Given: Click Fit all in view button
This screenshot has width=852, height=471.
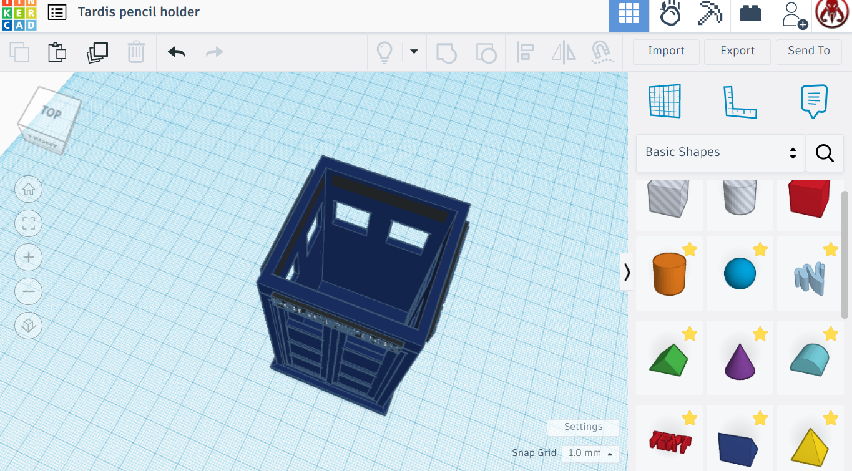Looking at the screenshot, I should pyautogui.click(x=29, y=223).
